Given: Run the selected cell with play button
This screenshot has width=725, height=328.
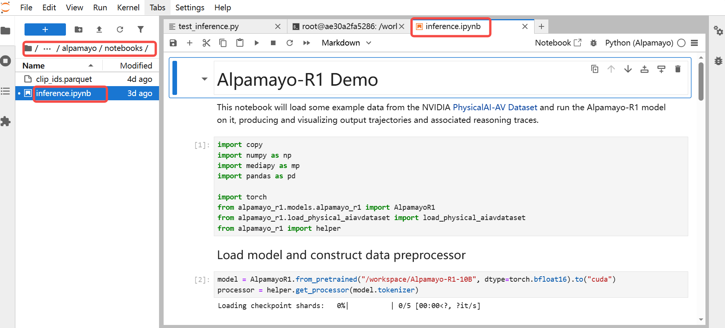Looking at the screenshot, I should (257, 43).
